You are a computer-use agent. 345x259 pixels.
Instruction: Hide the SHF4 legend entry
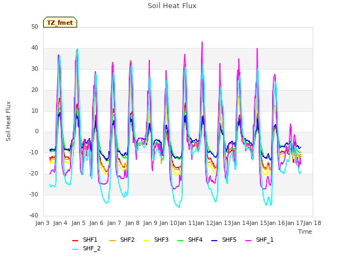(195, 240)
